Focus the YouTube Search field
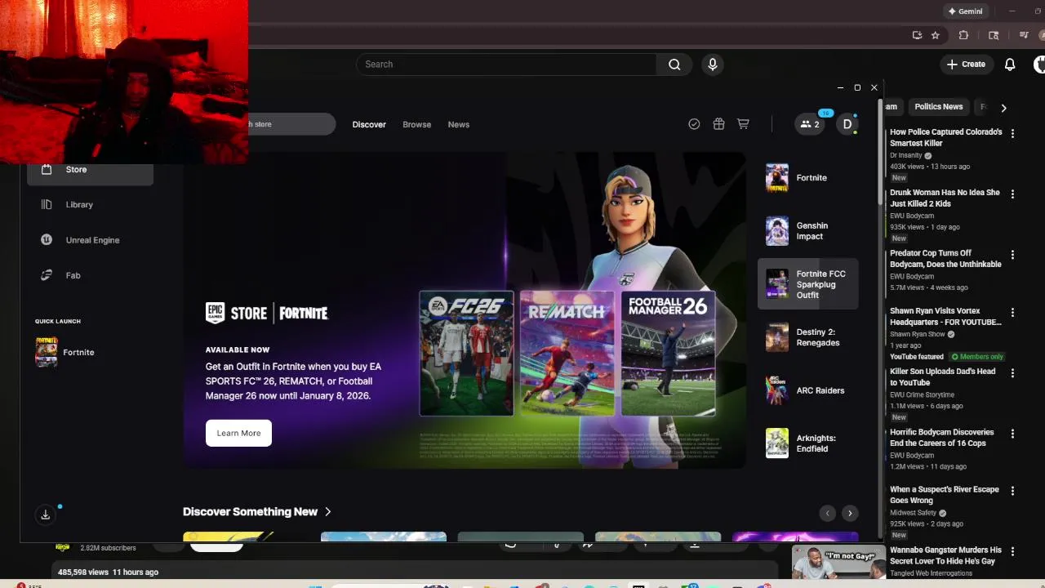1045x588 pixels. point(506,65)
